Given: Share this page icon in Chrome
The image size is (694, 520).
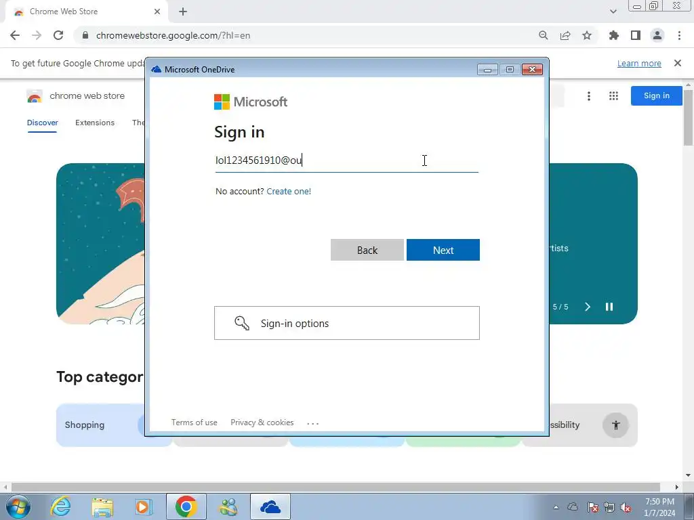Looking at the screenshot, I should pyautogui.click(x=565, y=35).
